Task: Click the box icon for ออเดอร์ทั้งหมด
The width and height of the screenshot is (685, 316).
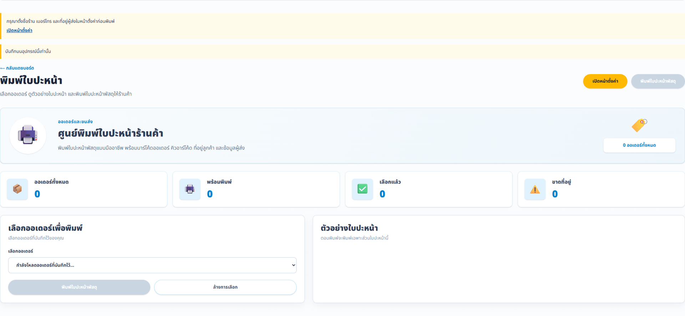Action: pyautogui.click(x=17, y=189)
